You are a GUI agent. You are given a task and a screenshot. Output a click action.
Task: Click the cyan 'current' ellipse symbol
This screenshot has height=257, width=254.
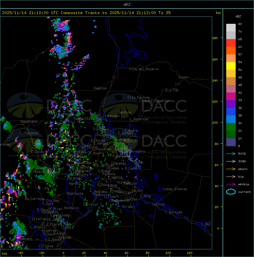coord(231,192)
